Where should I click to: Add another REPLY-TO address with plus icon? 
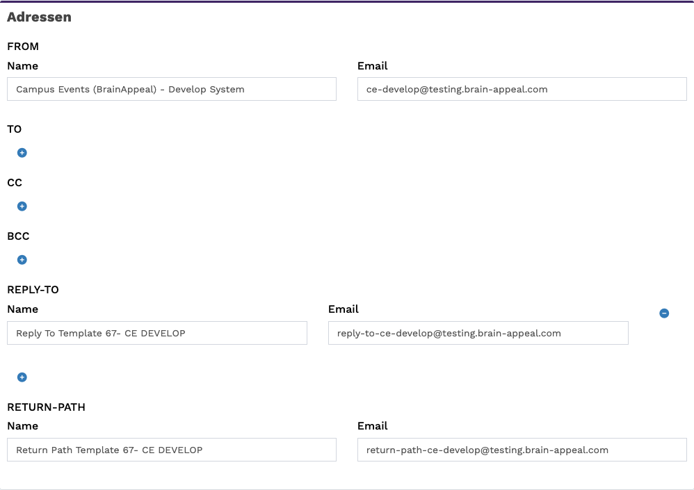pos(22,377)
